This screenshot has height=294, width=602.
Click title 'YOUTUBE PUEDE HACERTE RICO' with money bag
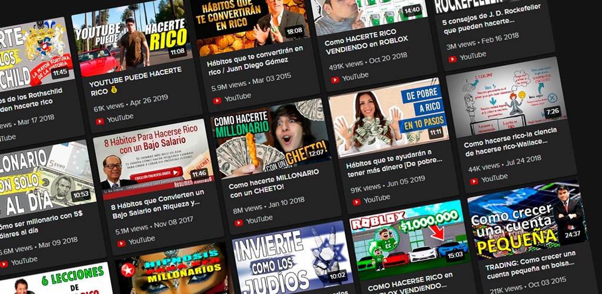pos(136,82)
